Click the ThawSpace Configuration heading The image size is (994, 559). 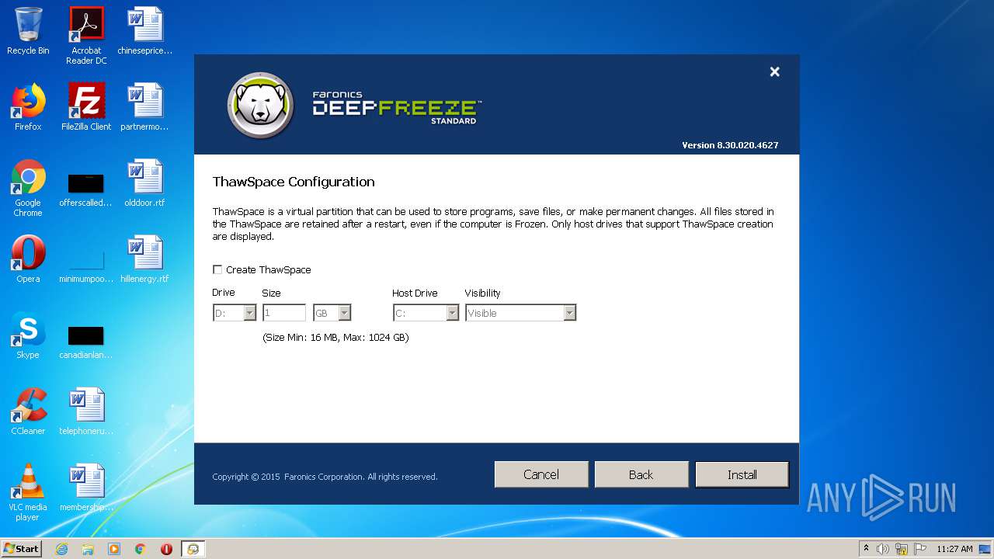point(294,182)
